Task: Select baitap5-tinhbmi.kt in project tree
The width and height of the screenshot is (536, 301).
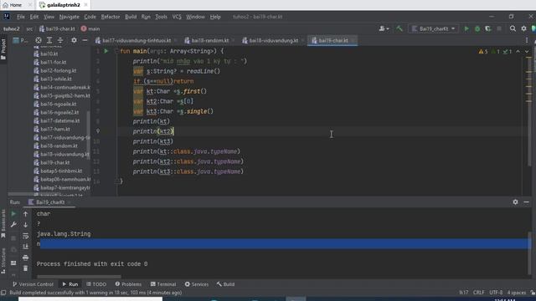Action: (x=61, y=171)
